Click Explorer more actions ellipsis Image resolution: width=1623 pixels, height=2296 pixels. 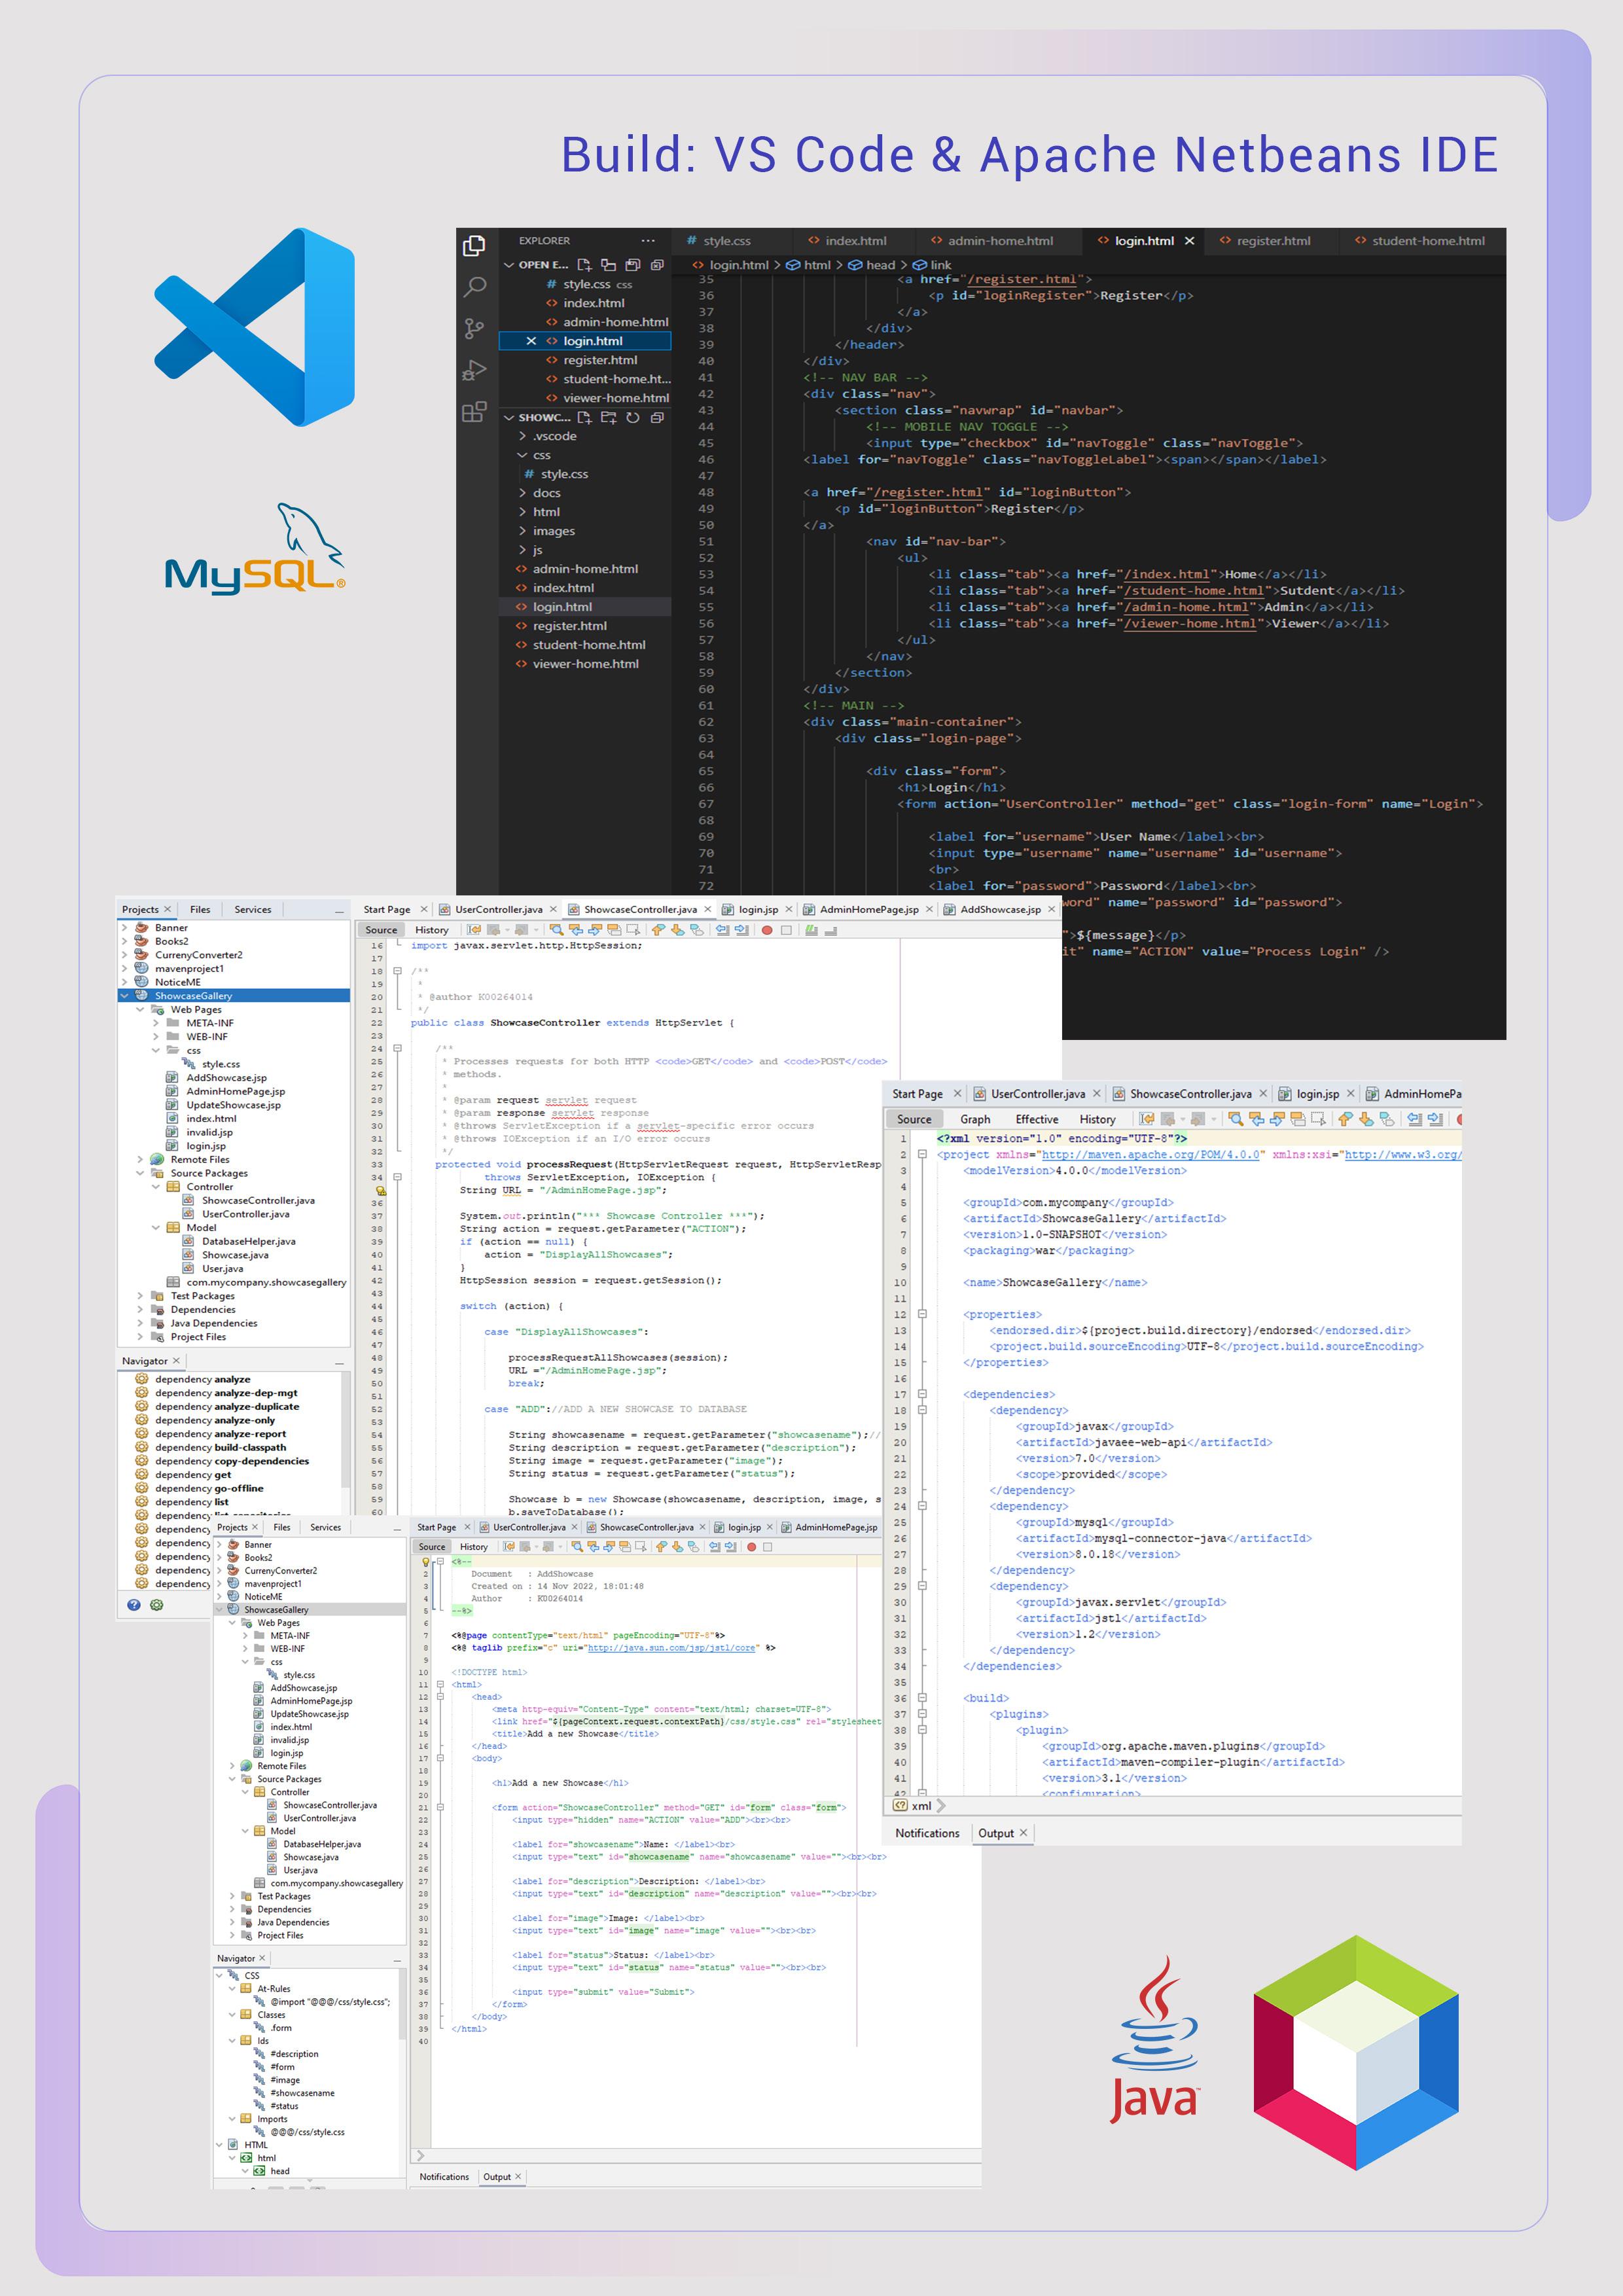tap(648, 241)
